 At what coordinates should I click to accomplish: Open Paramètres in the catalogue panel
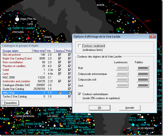point(10,103)
